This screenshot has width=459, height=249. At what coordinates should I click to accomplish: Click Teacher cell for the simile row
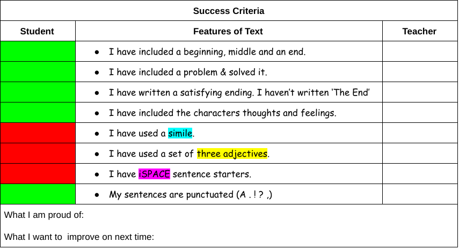pos(420,133)
